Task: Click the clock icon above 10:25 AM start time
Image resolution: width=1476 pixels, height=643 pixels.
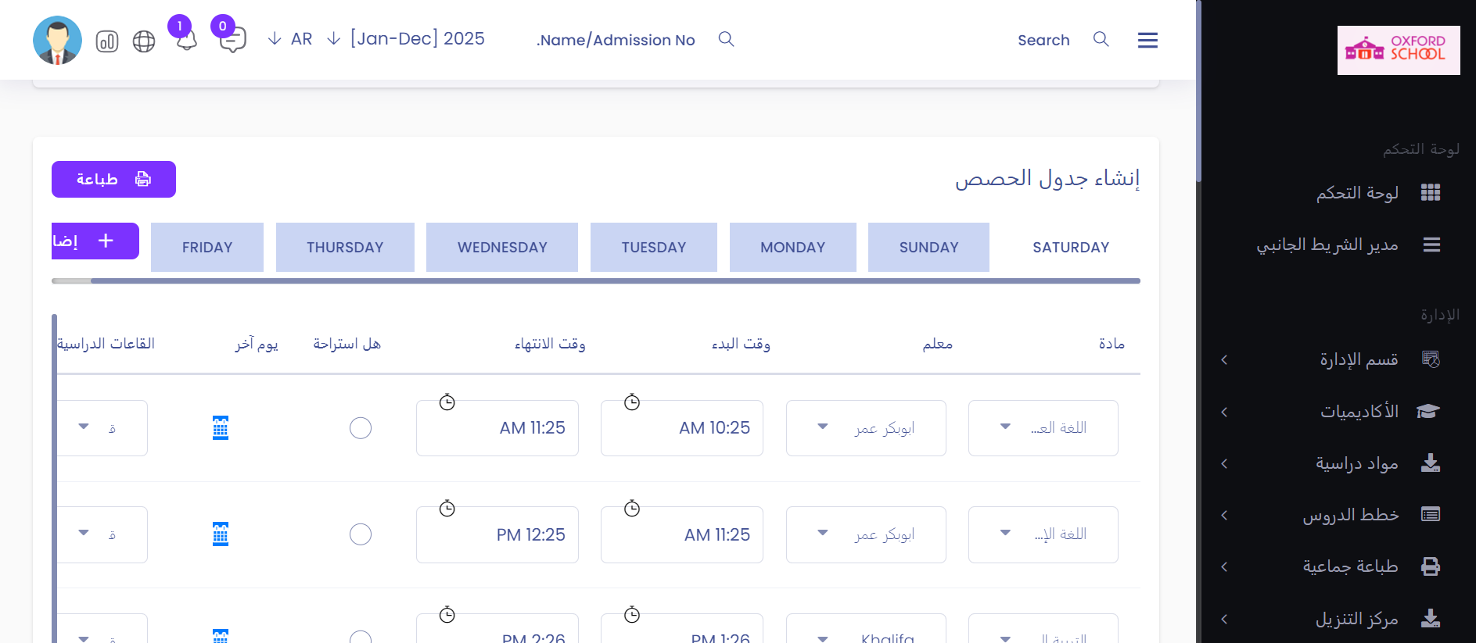Action: (x=632, y=402)
